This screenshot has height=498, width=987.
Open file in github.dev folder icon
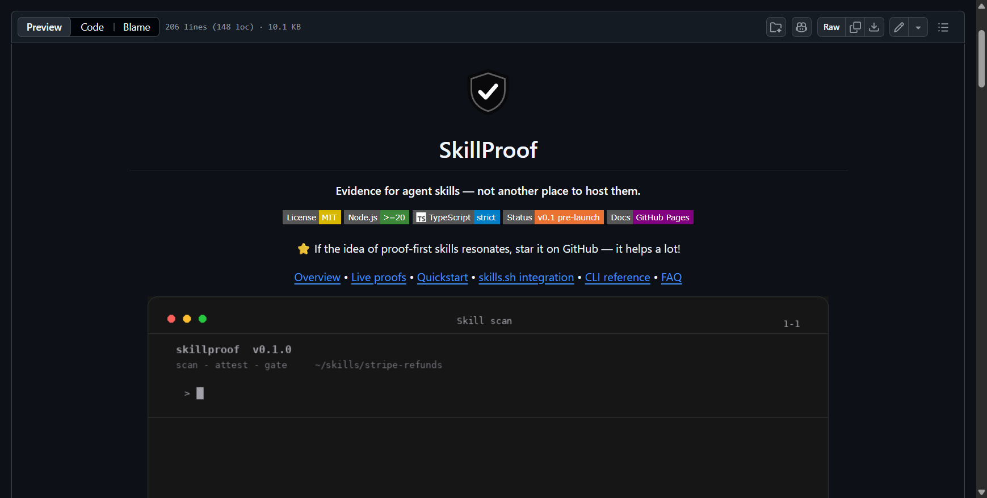776,27
